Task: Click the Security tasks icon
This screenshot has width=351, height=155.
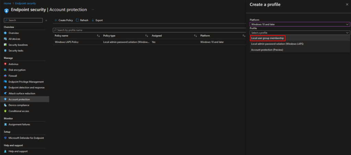Action: pyautogui.click(x=5, y=51)
